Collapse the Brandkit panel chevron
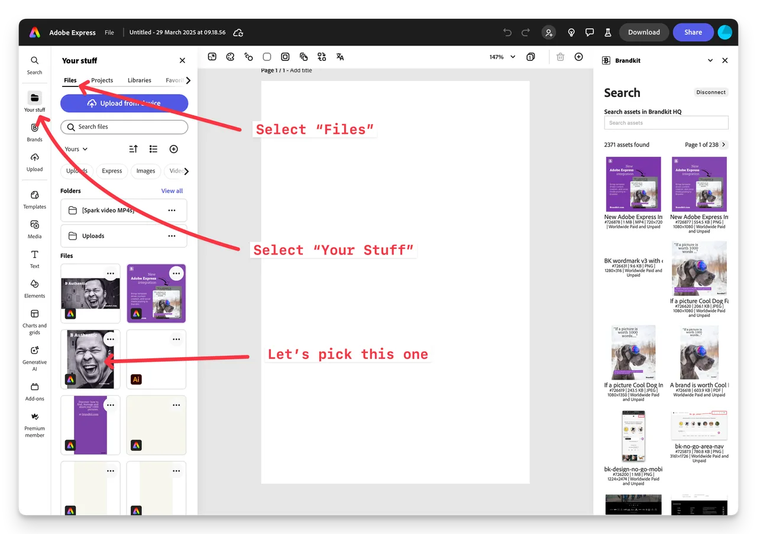This screenshot has height=534, width=757. (710, 60)
